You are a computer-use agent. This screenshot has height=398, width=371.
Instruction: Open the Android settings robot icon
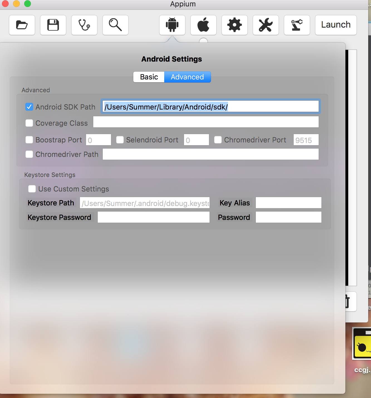(172, 25)
